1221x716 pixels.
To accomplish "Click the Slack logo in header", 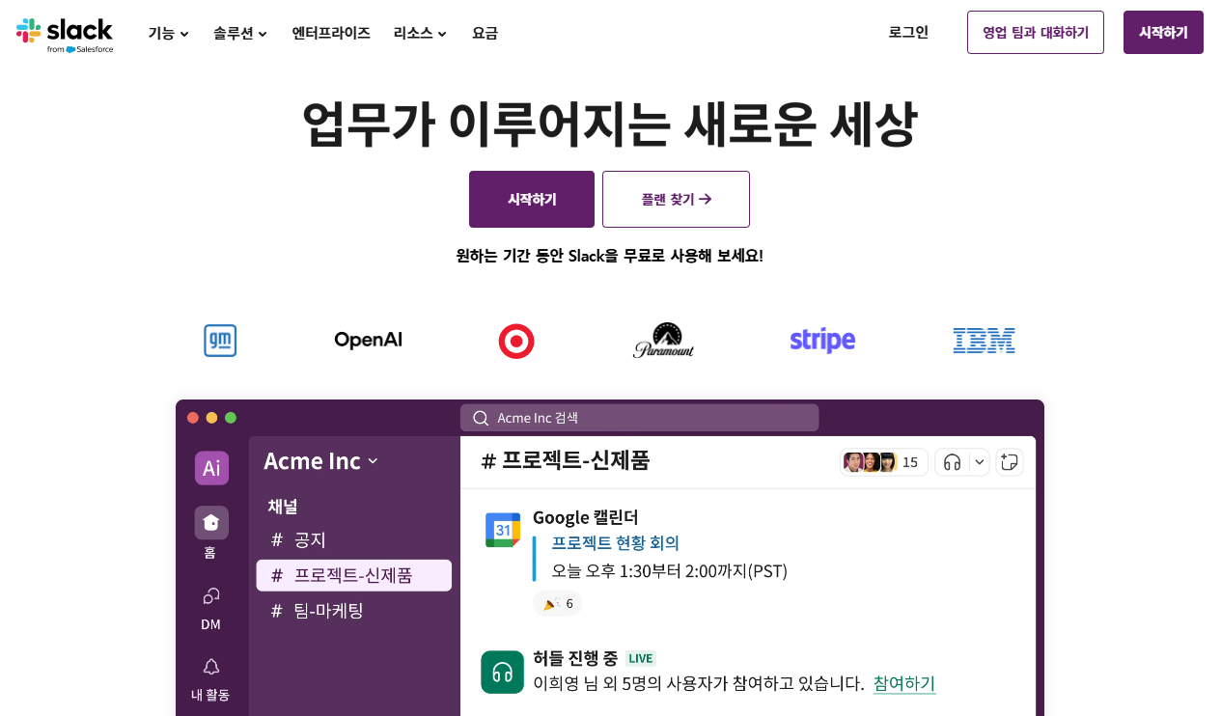I will (65, 34).
